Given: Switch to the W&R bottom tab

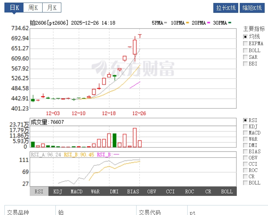Looking at the screenshot, I should (95, 191).
